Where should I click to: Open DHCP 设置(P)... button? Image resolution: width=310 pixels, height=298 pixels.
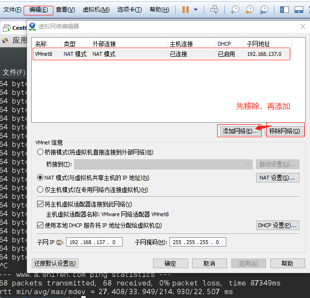tap(278, 225)
